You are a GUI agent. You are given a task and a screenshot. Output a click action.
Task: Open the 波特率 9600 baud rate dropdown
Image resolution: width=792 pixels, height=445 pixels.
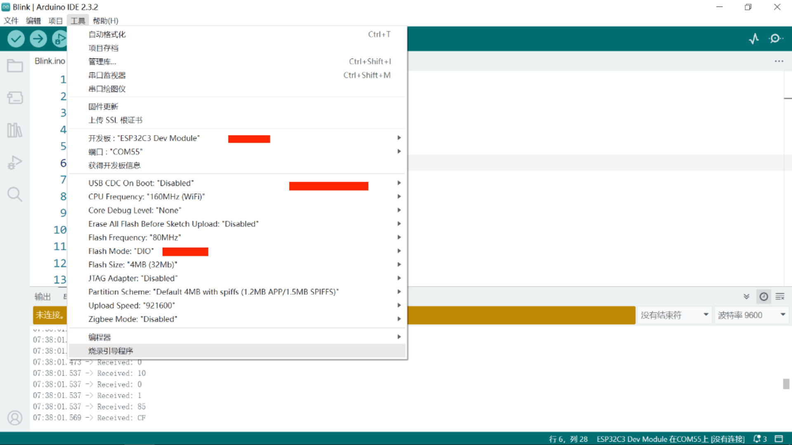click(x=752, y=315)
